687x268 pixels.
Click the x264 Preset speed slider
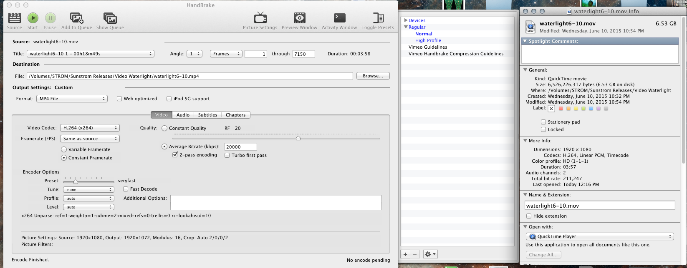[88, 181]
